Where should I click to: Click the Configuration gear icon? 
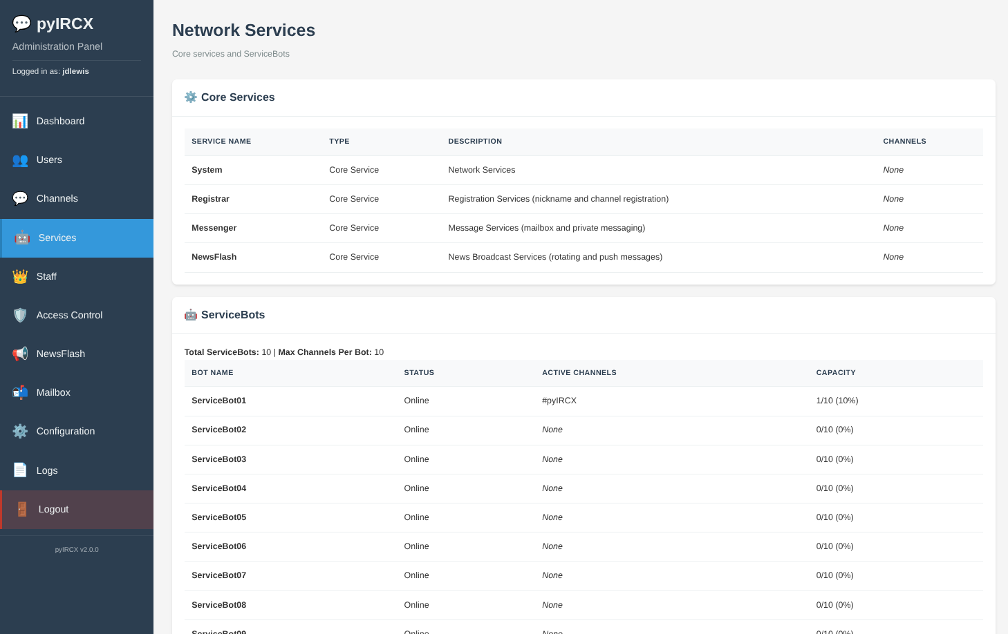click(x=20, y=432)
